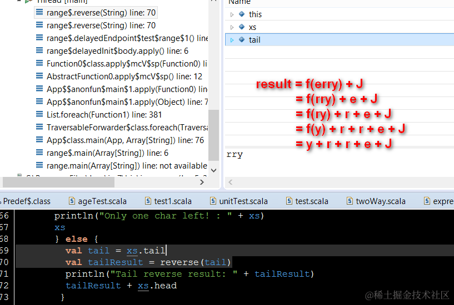Click stack frame icon beside range$.main line 6
The height and width of the screenshot is (305, 454).
tap(39, 152)
